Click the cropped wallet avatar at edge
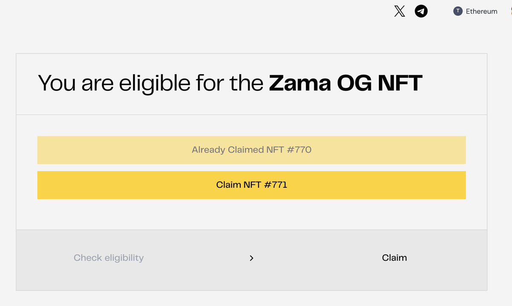 pos(510,12)
